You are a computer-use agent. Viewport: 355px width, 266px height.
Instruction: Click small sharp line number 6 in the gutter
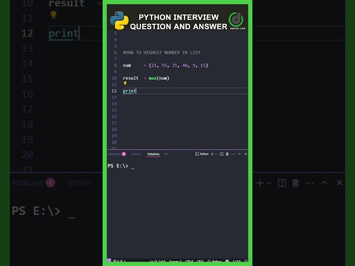[115, 53]
